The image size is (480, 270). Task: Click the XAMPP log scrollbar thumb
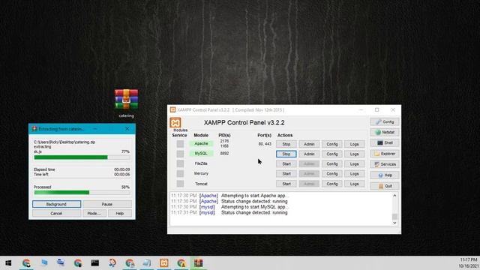click(394, 217)
